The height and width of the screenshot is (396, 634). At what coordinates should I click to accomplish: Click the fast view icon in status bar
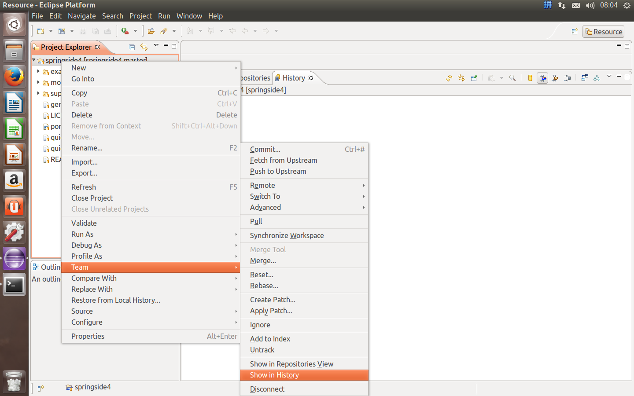click(41, 388)
